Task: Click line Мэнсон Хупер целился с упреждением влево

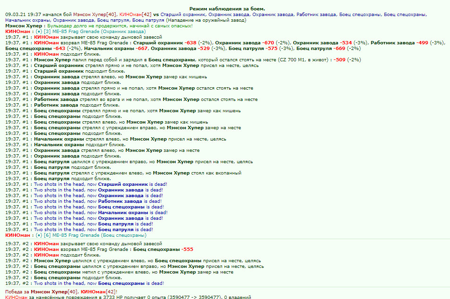Action: (133, 261)
